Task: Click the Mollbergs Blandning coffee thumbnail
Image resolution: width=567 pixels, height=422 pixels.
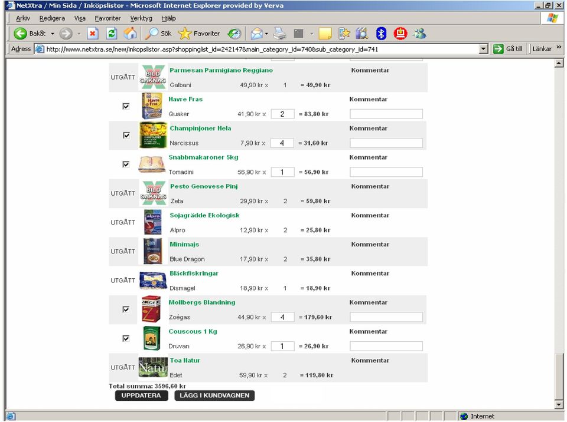Action: tap(151, 309)
